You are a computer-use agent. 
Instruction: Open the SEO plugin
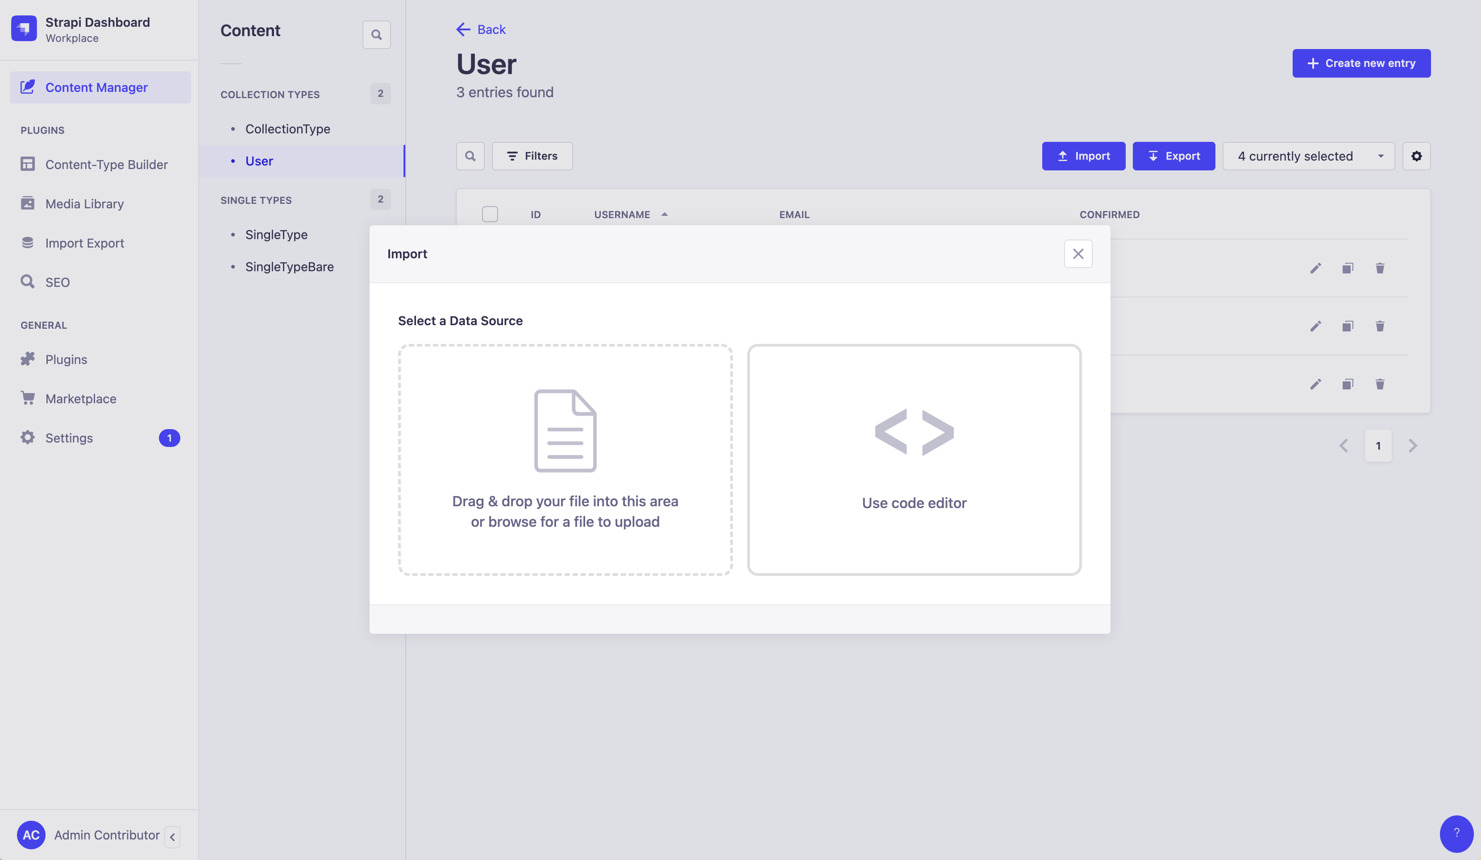58,281
